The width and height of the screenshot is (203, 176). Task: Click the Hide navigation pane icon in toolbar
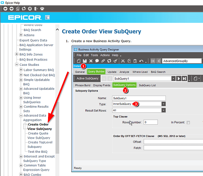coord(36,9)
